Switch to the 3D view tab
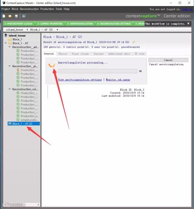 [x=139, y=54]
